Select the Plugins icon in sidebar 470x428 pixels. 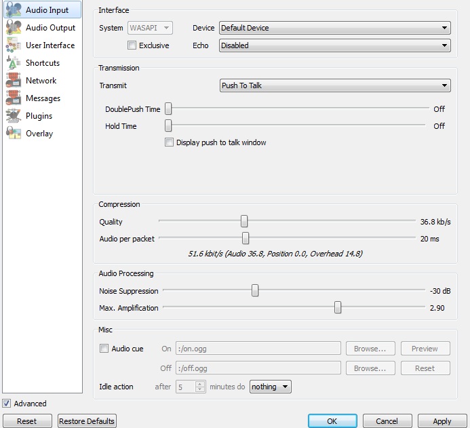14,116
